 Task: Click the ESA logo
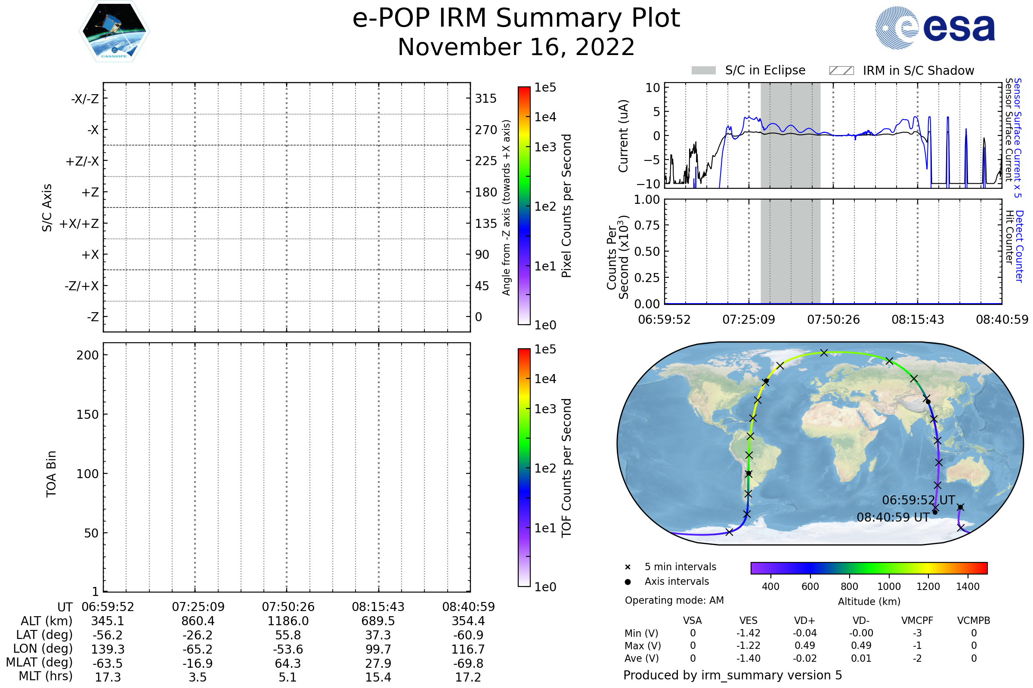(935, 28)
